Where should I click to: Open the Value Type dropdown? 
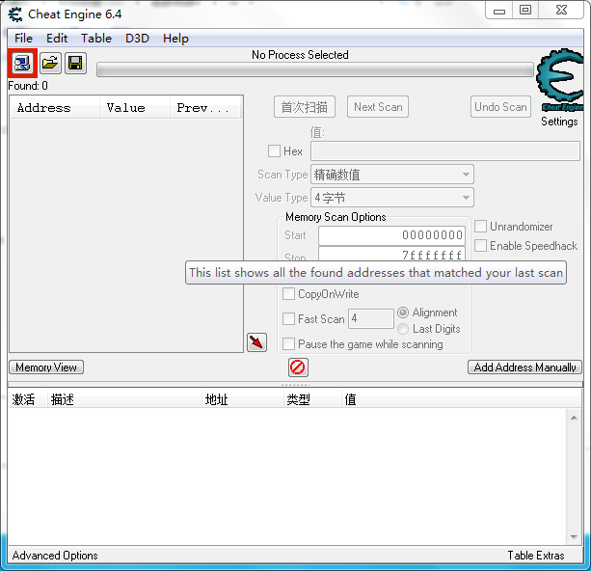click(392, 198)
